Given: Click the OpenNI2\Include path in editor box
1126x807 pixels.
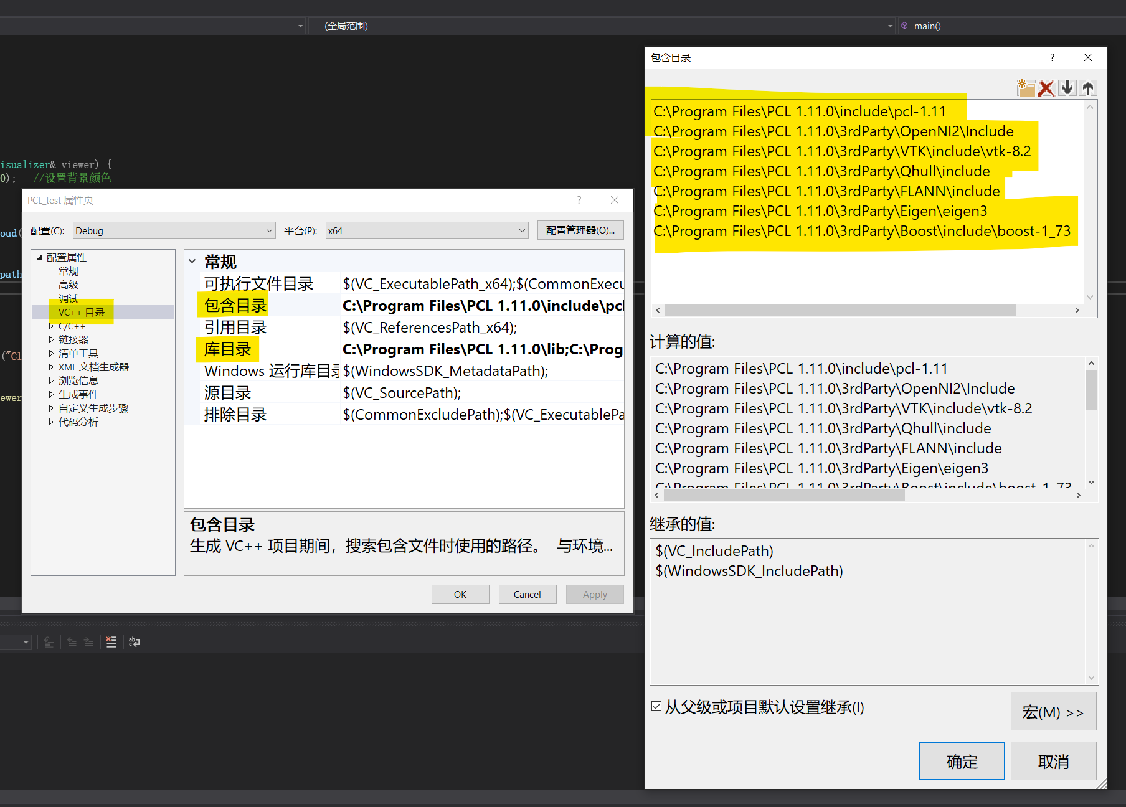Looking at the screenshot, I should point(833,131).
